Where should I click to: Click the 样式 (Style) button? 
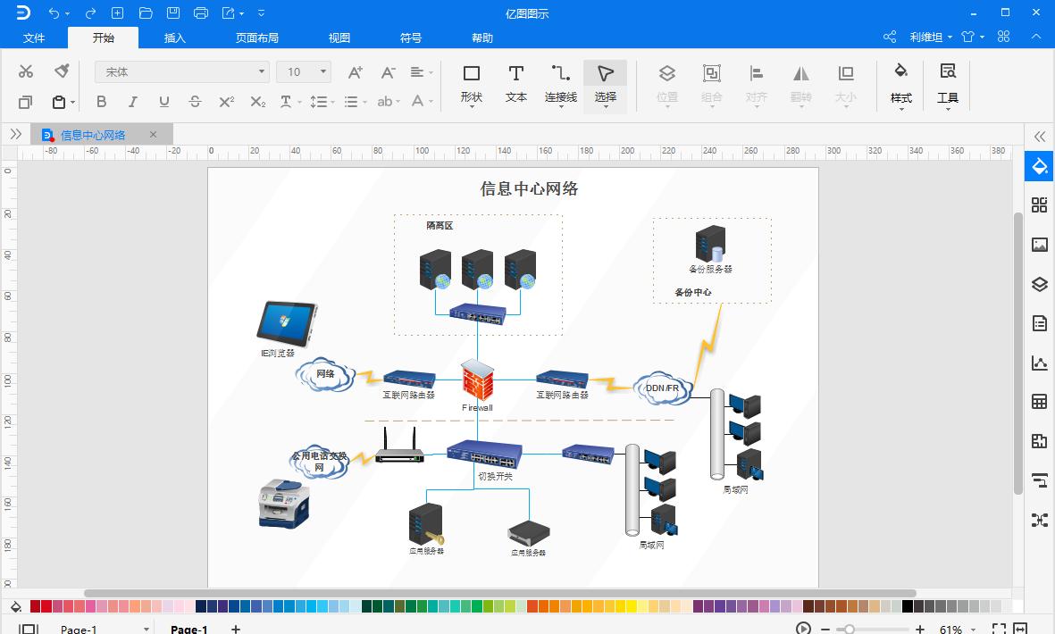900,83
